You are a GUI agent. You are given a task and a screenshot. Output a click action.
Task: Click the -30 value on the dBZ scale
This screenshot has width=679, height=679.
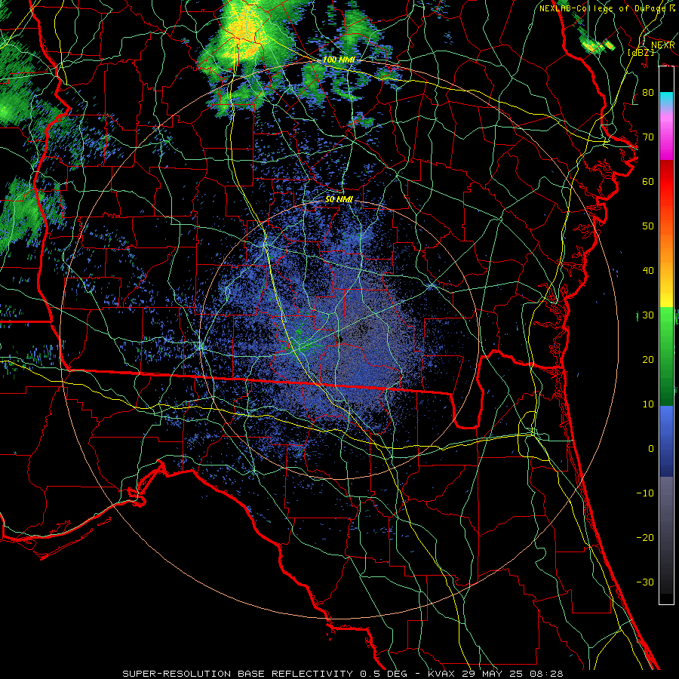(x=645, y=582)
